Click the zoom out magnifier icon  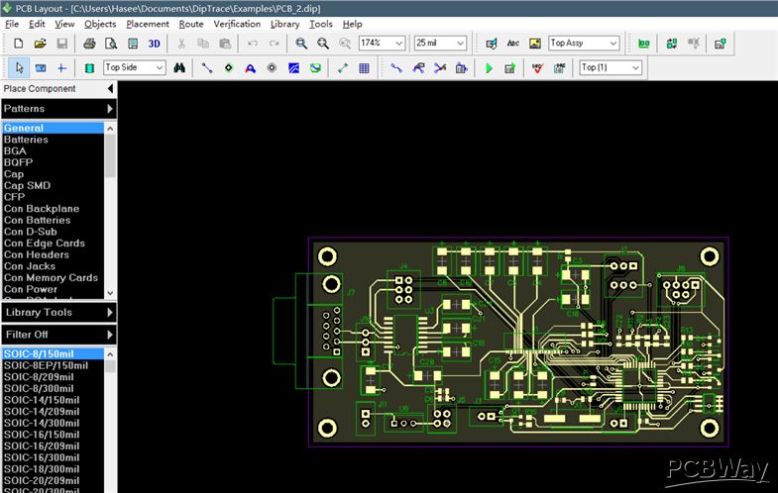(x=323, y=44)
